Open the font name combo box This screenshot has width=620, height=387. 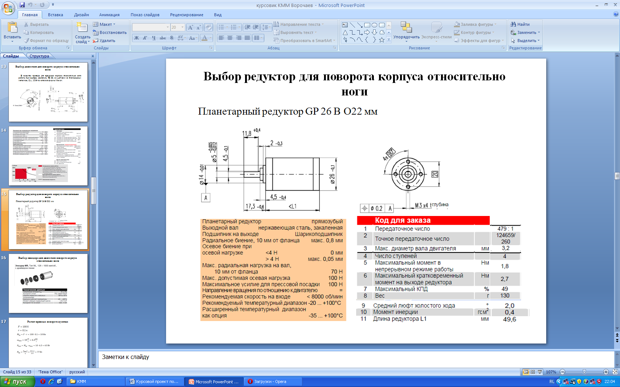click(x=151, y=27)
